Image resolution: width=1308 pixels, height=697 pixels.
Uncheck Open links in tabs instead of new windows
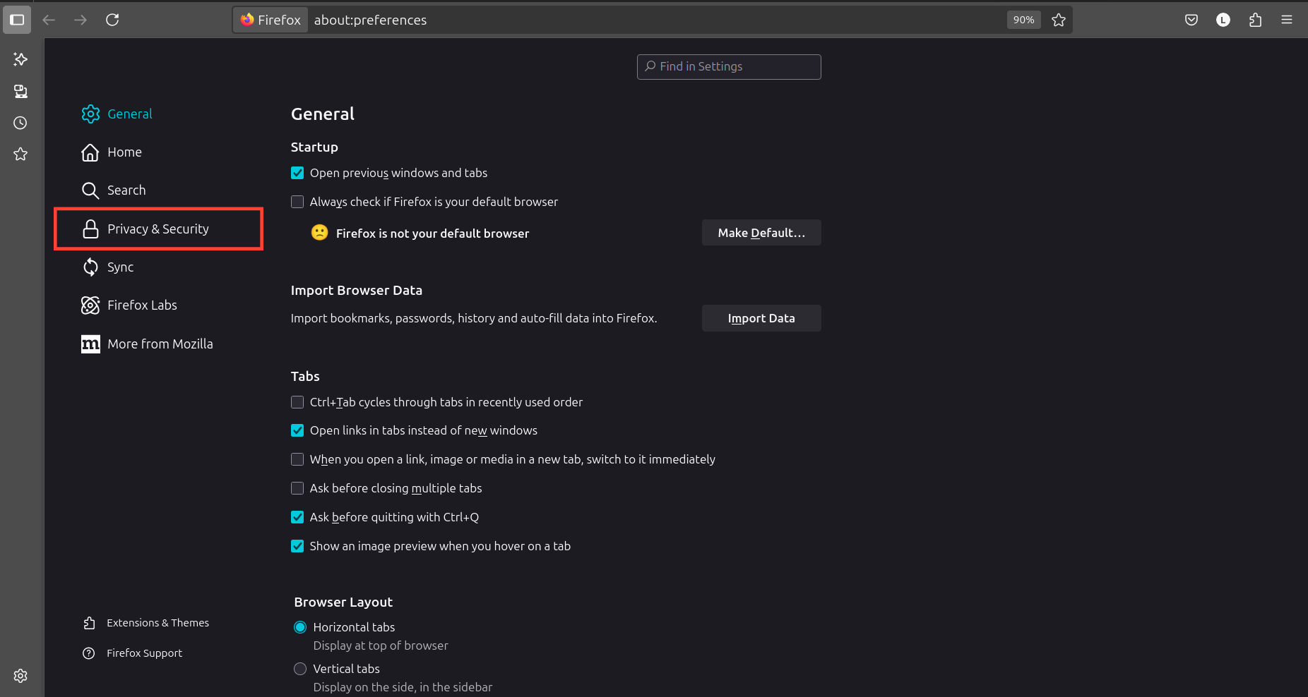297,430
